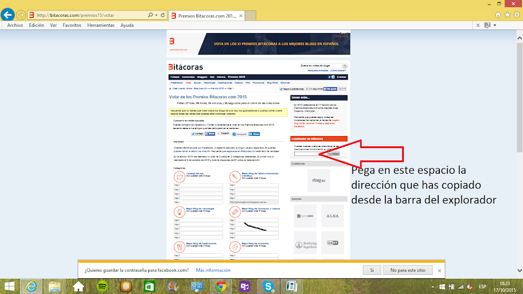This screenshot has height=294, width=523.
Task: Click No para este sitio button
Action: click(407, 270)
